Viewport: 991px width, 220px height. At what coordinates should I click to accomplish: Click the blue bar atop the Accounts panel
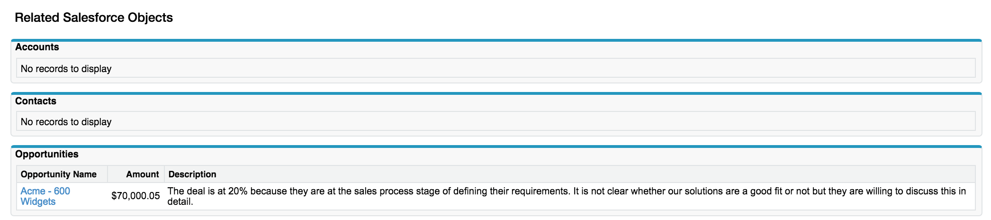[495, 40]
